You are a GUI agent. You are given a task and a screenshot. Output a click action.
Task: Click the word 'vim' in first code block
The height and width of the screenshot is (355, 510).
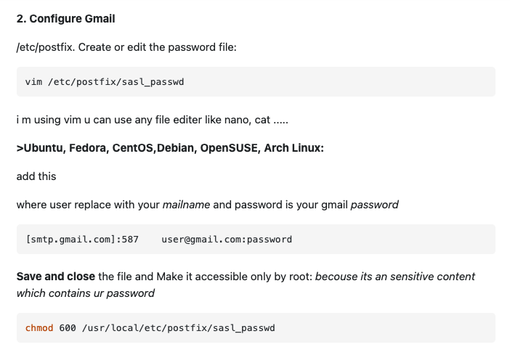[34, 81]
